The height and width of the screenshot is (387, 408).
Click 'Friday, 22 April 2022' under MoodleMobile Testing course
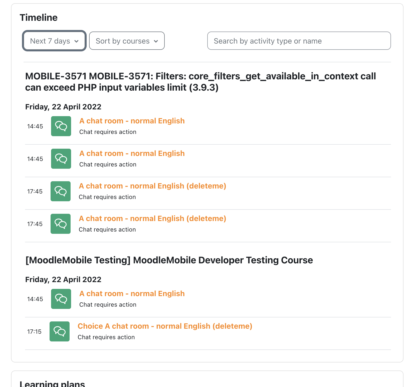pos(63,280)
